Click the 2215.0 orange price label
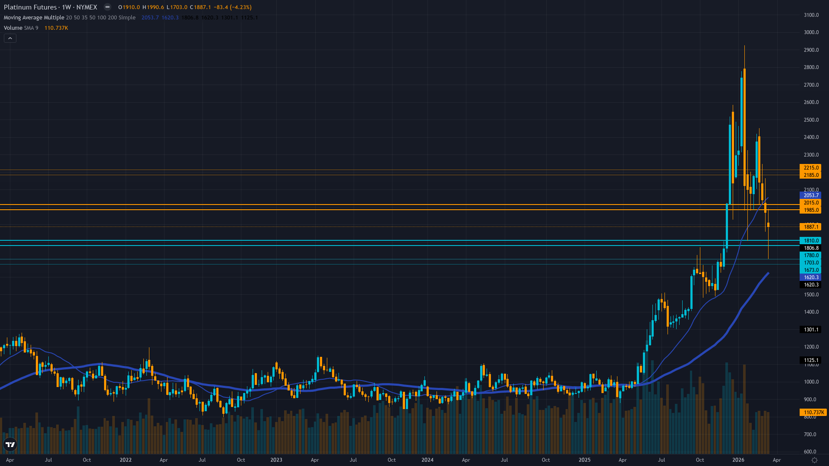 [811, 168]
